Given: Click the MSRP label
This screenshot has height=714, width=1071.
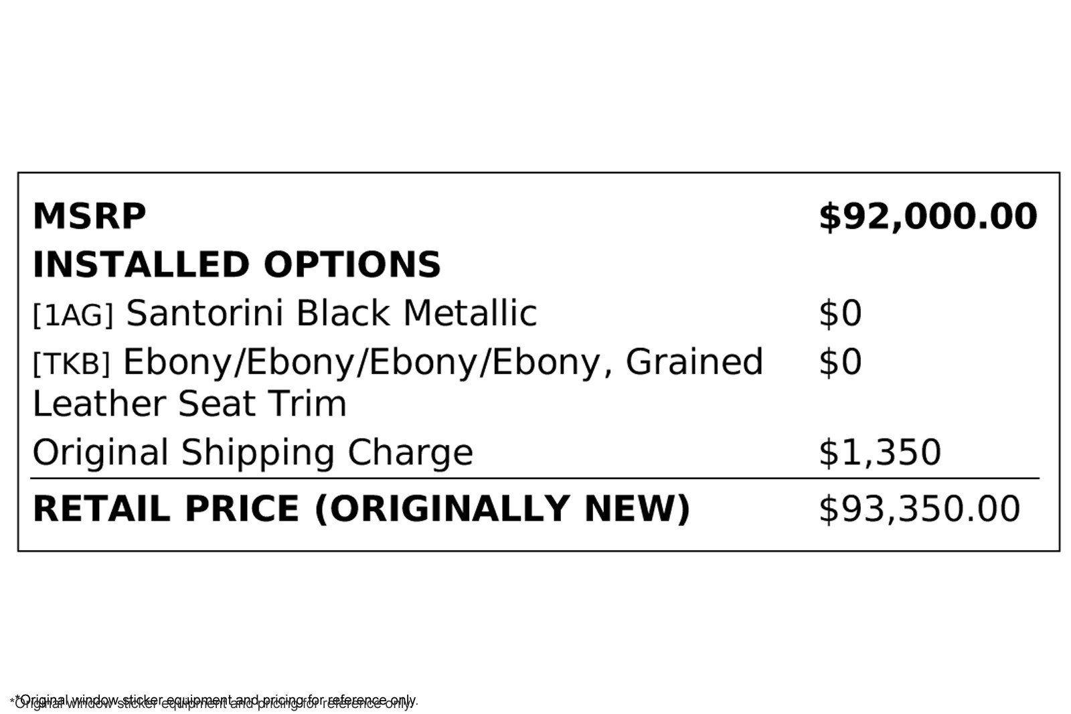Looking at the screenshot, I should 89,216.
